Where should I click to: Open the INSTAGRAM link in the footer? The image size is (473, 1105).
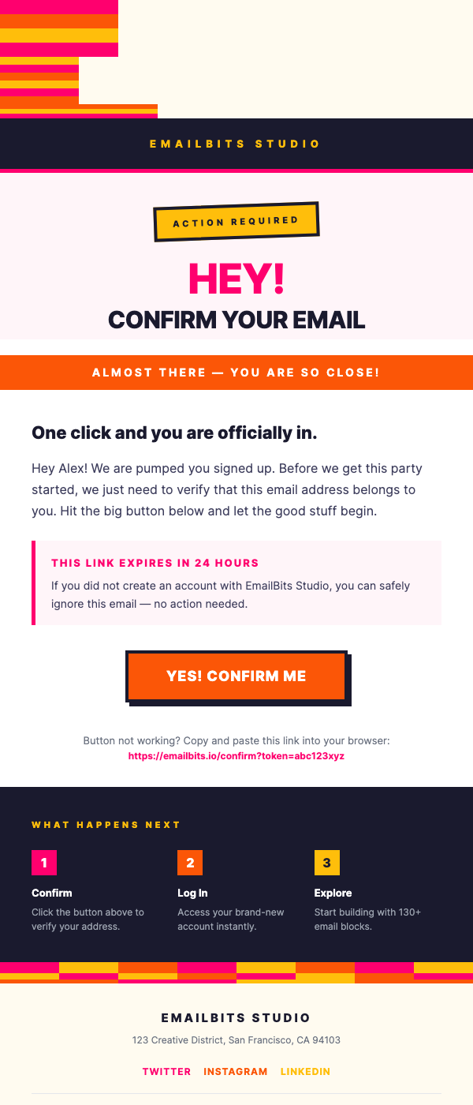[235, 1071]
